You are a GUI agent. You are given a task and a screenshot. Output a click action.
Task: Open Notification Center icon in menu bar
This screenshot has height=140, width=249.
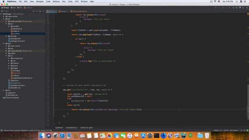pos(245,2)
